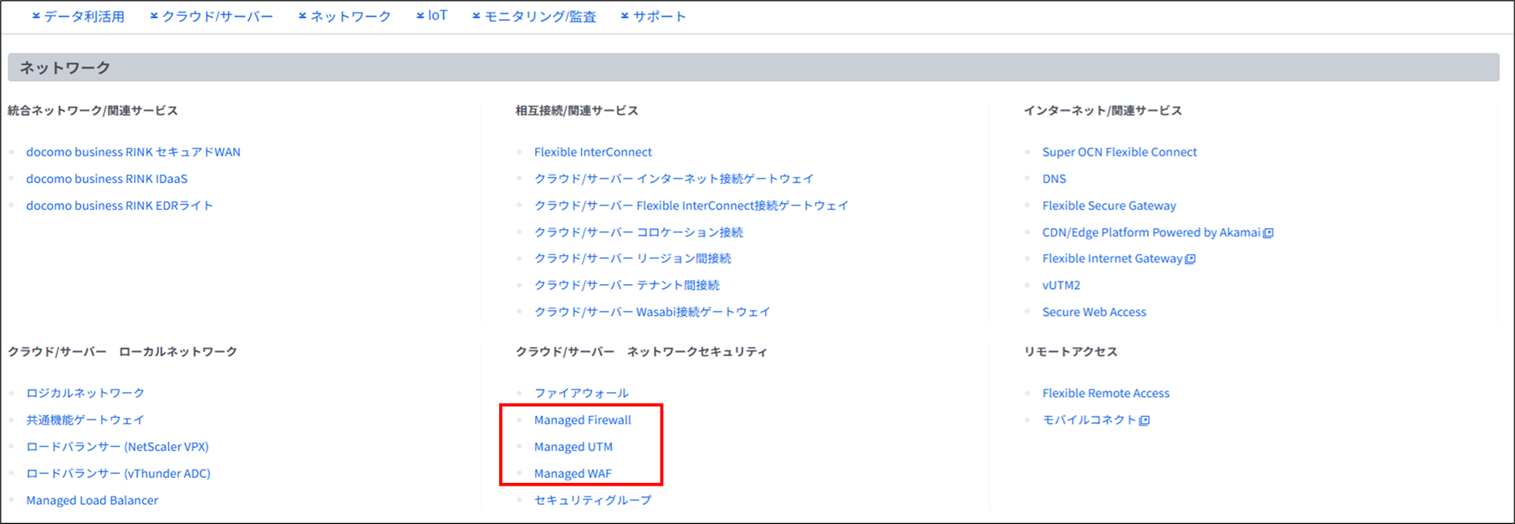Screen dimensions: 1515x524
Task: Open CDN/Edge Platform Powered by Akamai link
Action: (x=1150, y=232)
